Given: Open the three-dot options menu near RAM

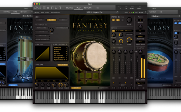Looking at the screenshot, I should tap(145, 12).
